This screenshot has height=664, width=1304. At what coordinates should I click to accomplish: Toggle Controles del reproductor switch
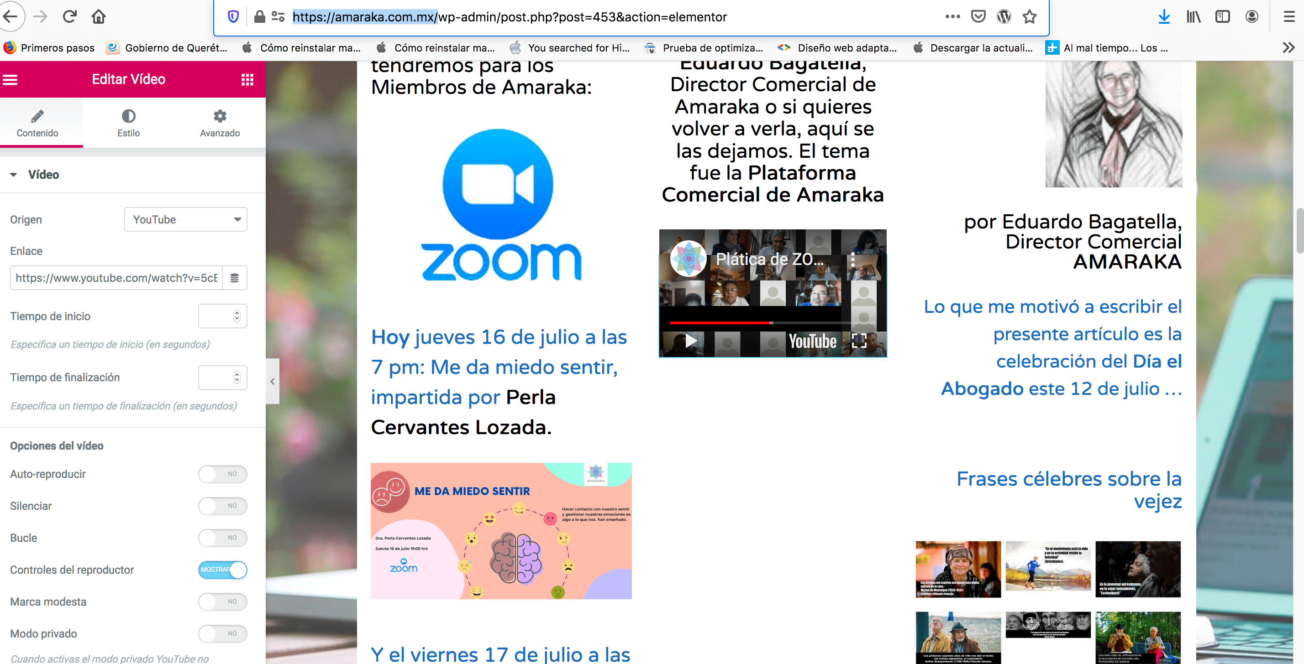click(x=222, y=570)
